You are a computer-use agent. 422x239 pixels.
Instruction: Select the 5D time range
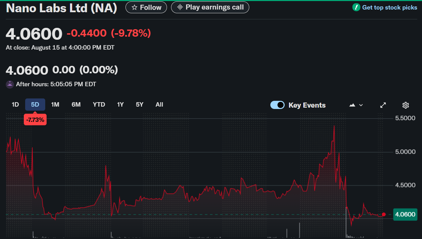[x=35, y=105]
